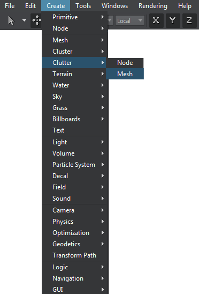Open the Help menu

click(x=185, y=6)
